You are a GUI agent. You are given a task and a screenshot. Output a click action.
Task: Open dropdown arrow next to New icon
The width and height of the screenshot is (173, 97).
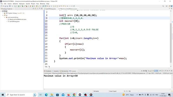3,6
